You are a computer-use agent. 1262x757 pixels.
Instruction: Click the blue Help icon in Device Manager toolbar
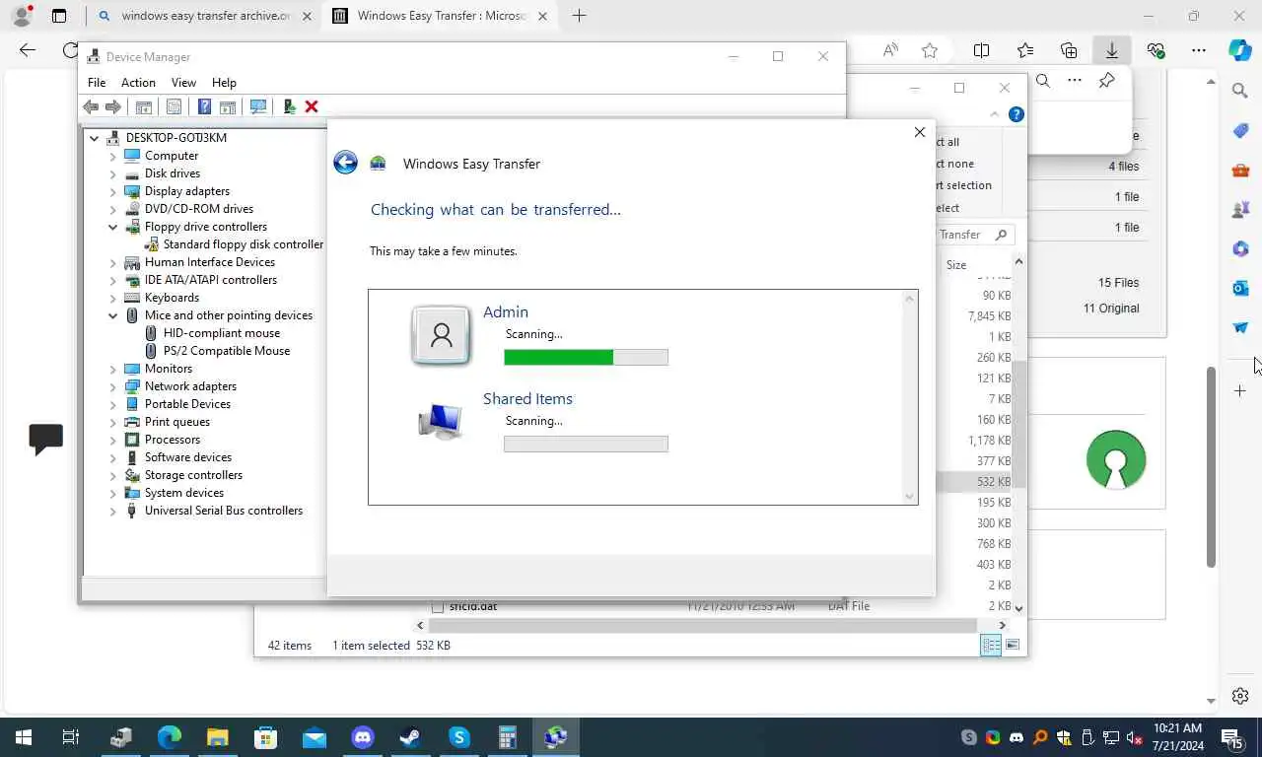[204, 106]
